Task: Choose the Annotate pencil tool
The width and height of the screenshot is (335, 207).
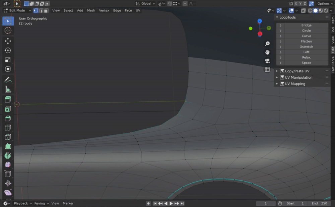Action: point(8,80)
